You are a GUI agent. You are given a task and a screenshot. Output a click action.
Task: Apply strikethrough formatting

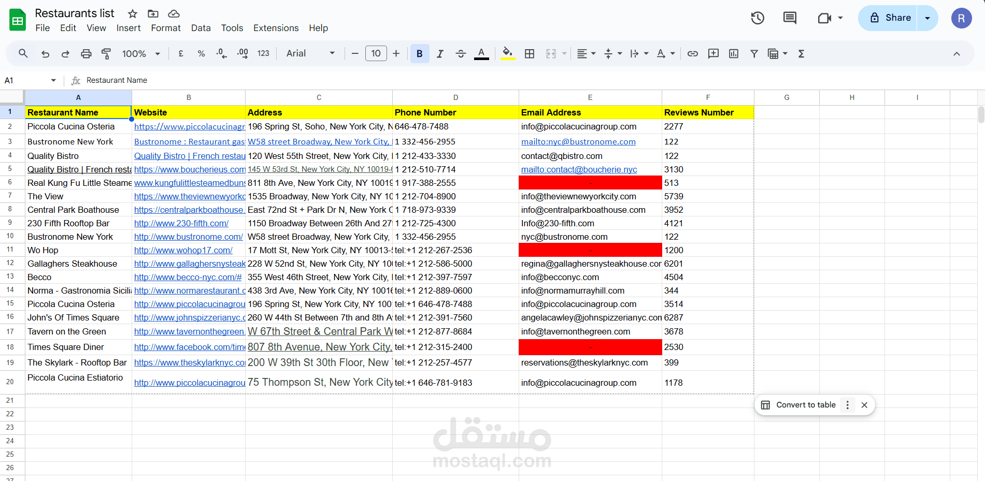461,53
